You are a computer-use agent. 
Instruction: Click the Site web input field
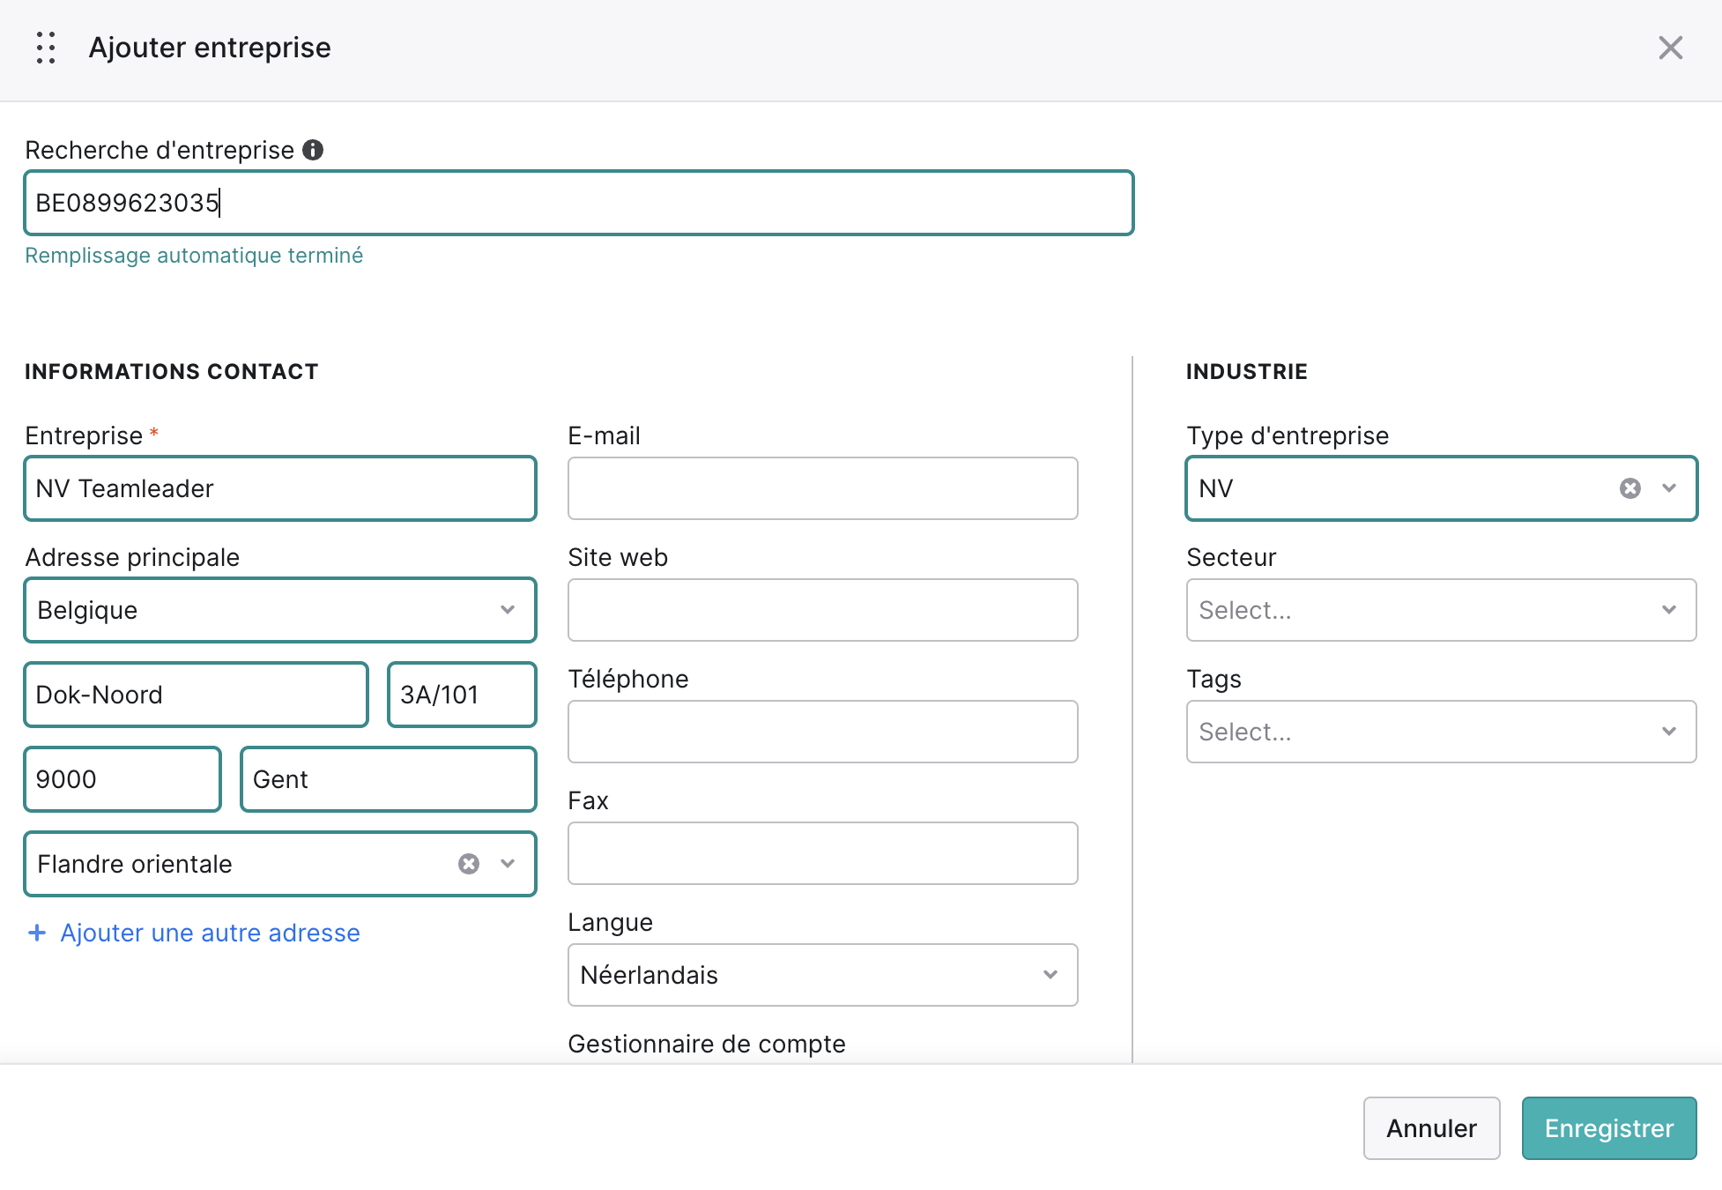[x=823, y=610]
